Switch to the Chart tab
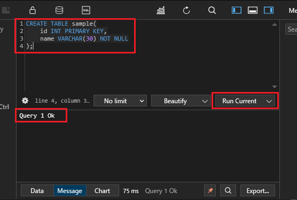 [102, 191]
